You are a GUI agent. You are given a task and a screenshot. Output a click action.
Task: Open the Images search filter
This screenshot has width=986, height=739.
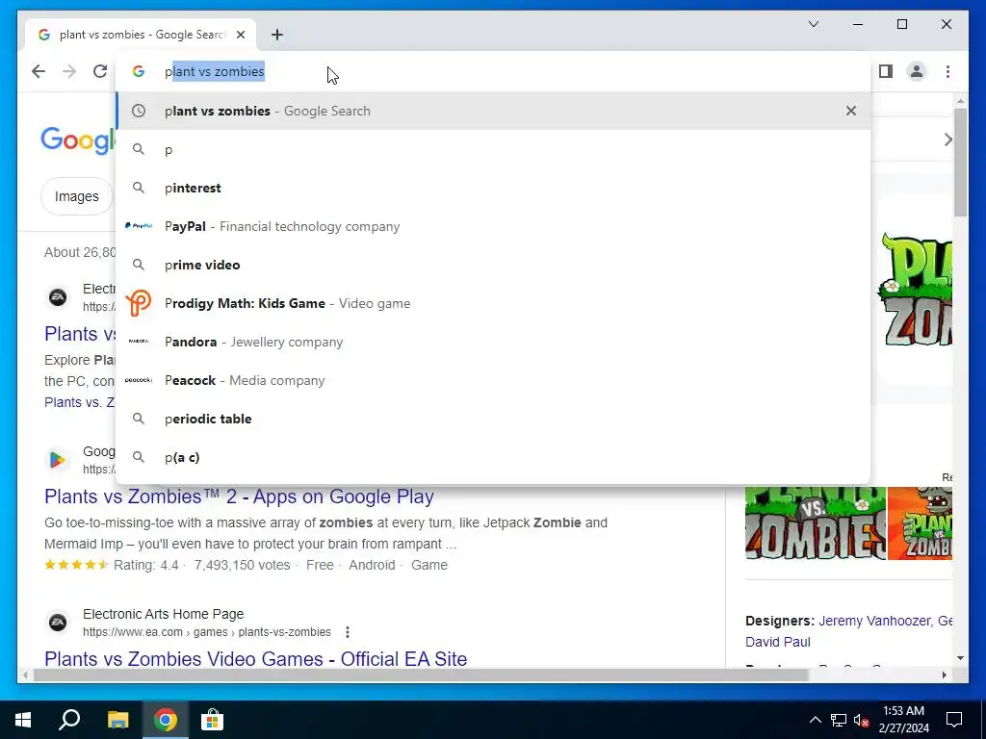click(77, 196)
